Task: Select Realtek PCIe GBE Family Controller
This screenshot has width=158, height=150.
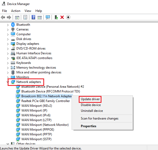Action: click(x=45, y=101)
